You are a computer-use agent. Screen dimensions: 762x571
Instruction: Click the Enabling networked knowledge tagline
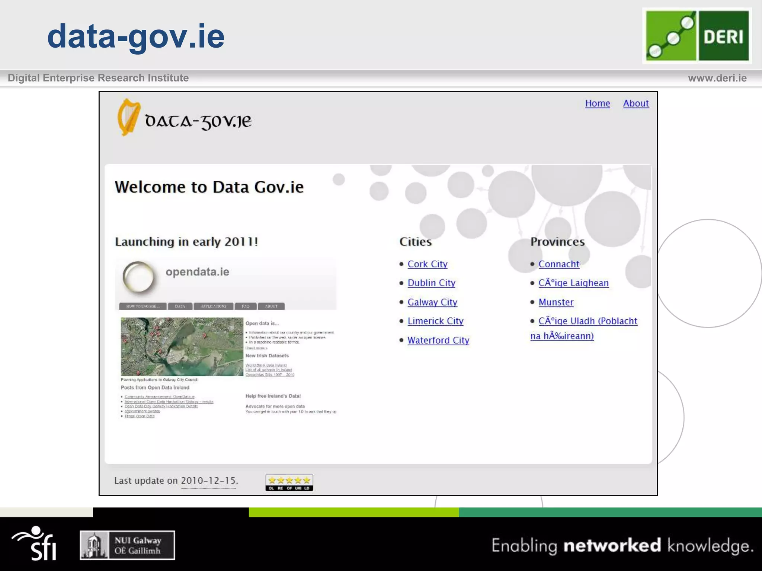622,546
